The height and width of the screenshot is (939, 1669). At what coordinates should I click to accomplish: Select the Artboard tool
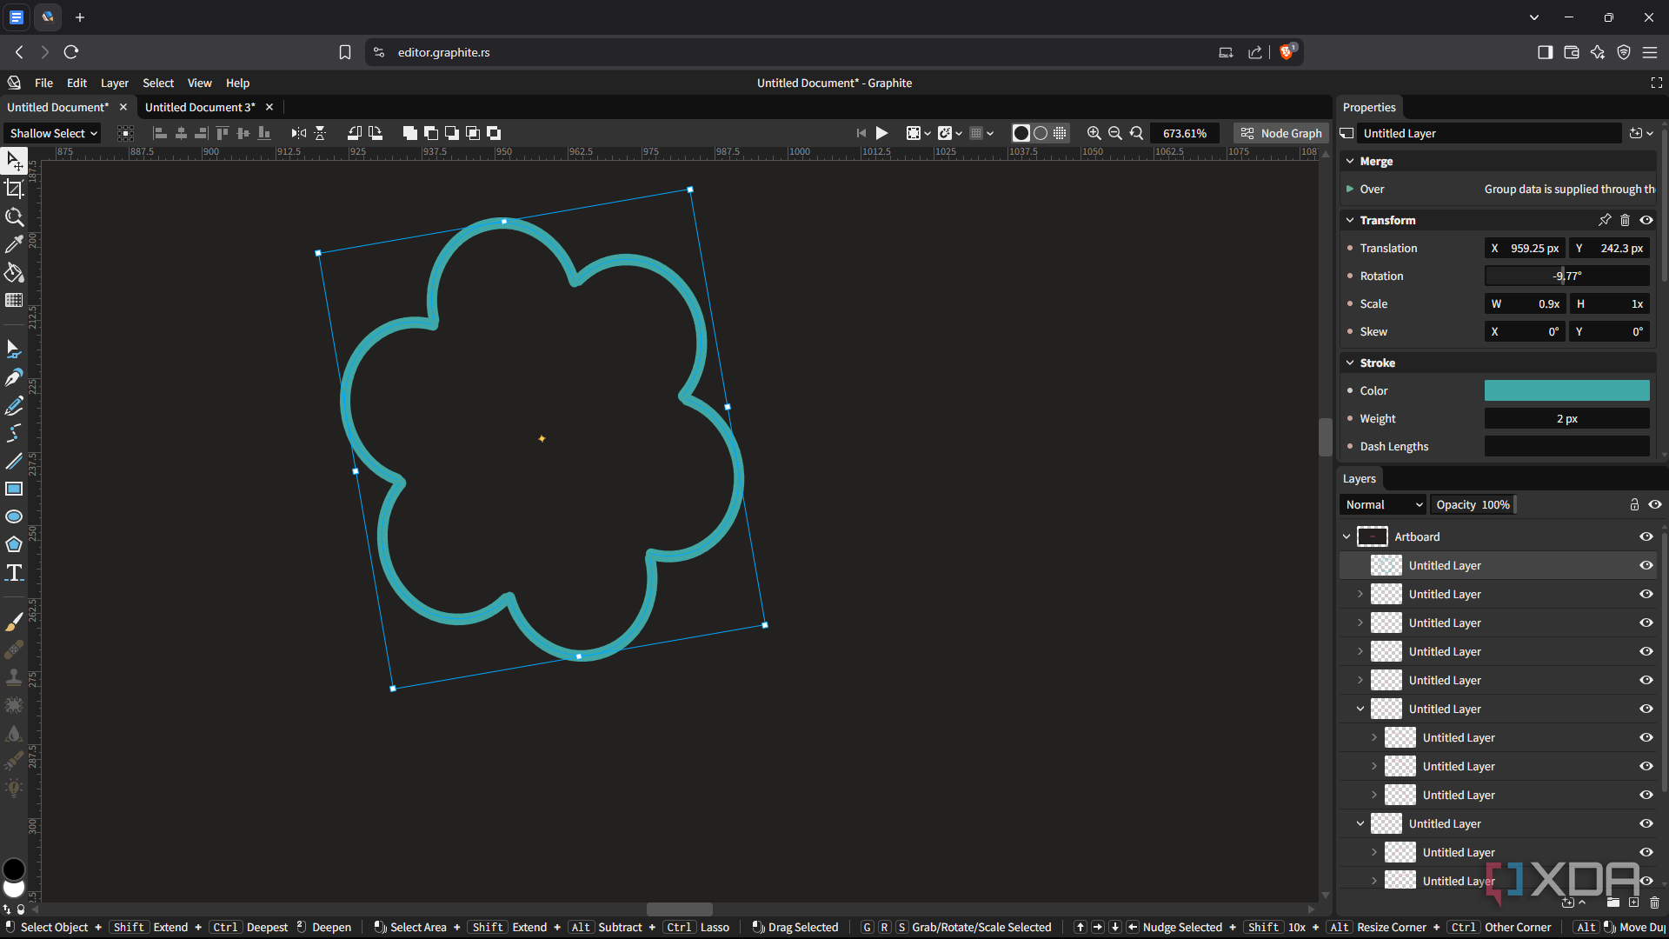point(14,189)
